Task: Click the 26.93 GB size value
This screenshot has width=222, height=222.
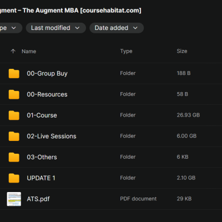Action: pos(188,115)
